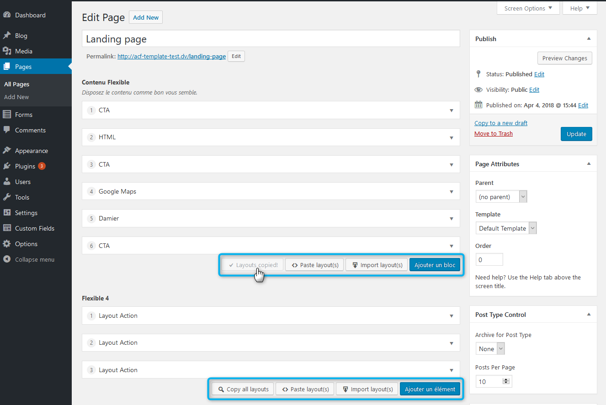Viewport: 606px width, 405px height.
Task: Click the Add New button by title
Action: coord(146,17)
